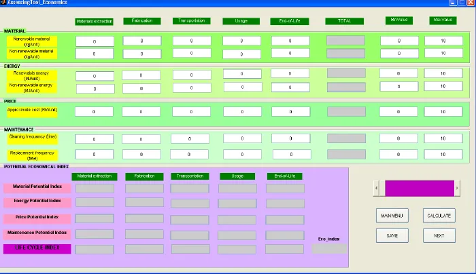The height and width of the screenshot is (274, 476).
Task: Select Non-renewable material Fabrication field
Action: point(141,54)
